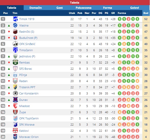Click the OFK Sinđelić club crest

tap(15, 44)
